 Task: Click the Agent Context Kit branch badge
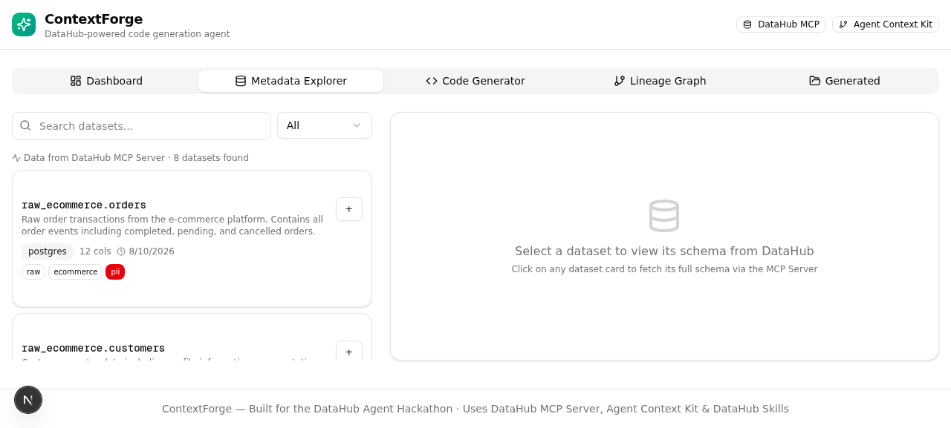pyautogui.click(x=886, y=24)
